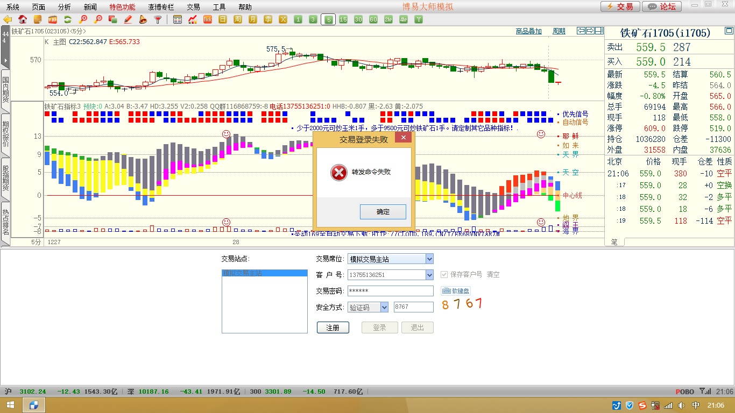Click the alarm bell icon in toolbar
Screen dimensions: 735x413
(x=143, y=20)
